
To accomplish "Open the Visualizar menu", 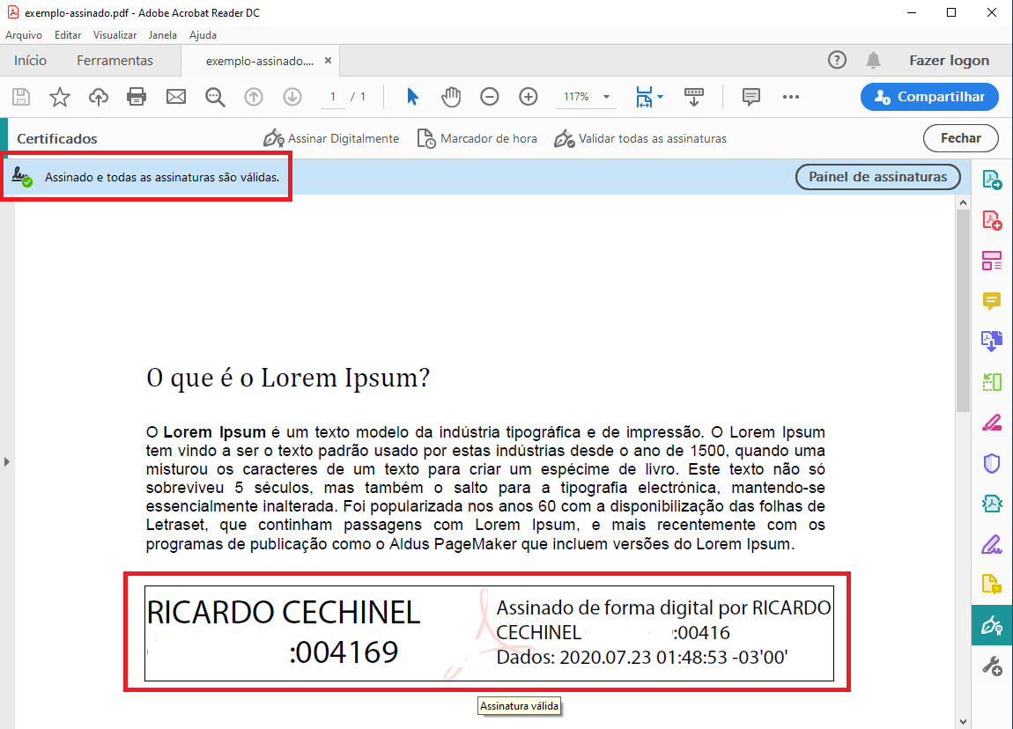I will pyautogui.click(x=115, y=35).
